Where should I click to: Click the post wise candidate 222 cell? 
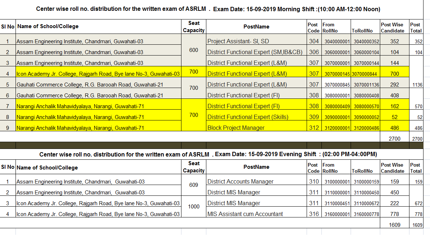click(x=395, y=201)
